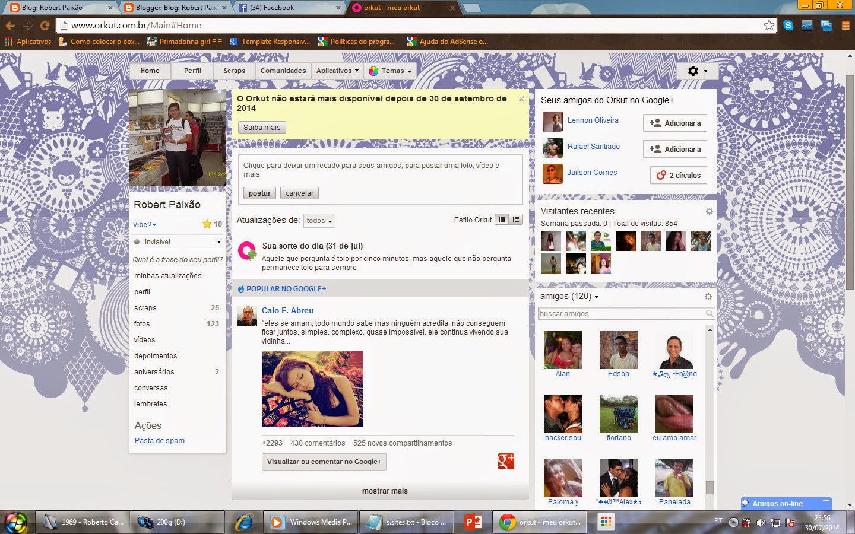Viewport: 855px width, 534px height.
Task: Click the Google+ red icon
Action: (x=506, y=461)
